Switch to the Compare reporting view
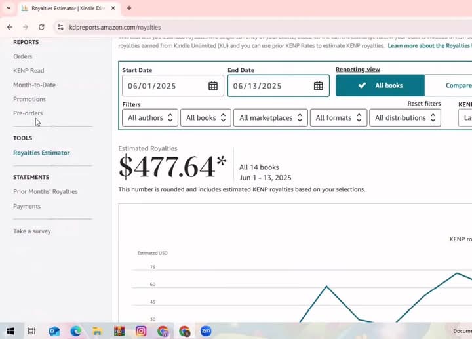 tap(448, 85)
